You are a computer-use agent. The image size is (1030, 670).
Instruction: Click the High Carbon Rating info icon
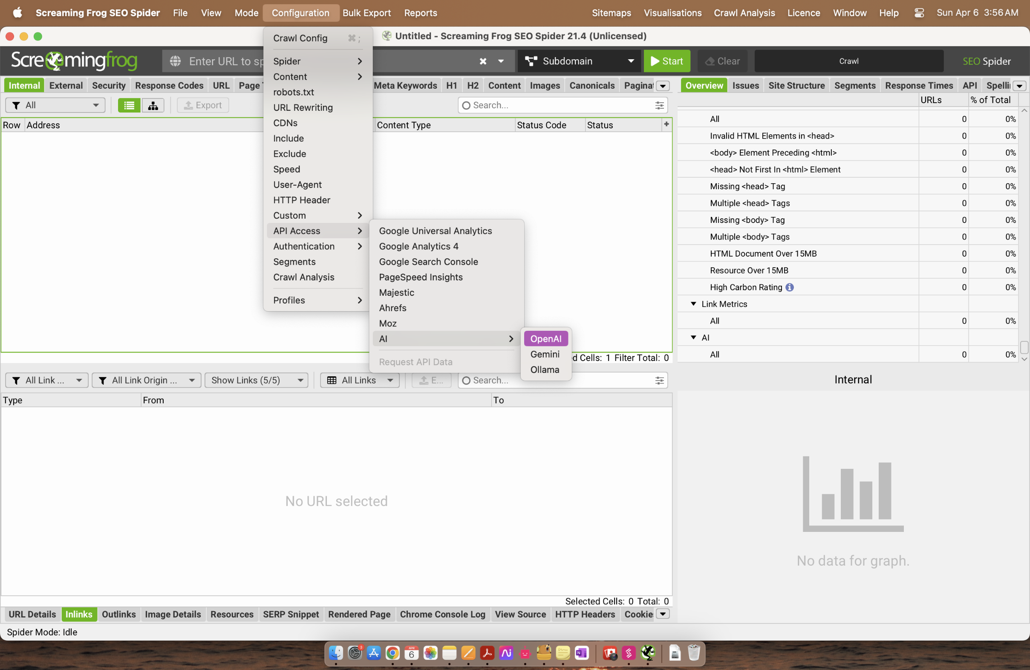point(789,287)
